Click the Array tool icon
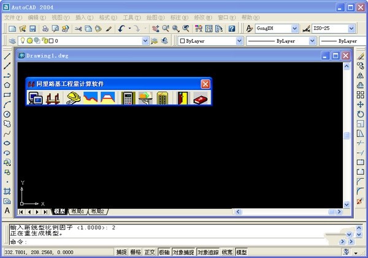 (361, 95)
